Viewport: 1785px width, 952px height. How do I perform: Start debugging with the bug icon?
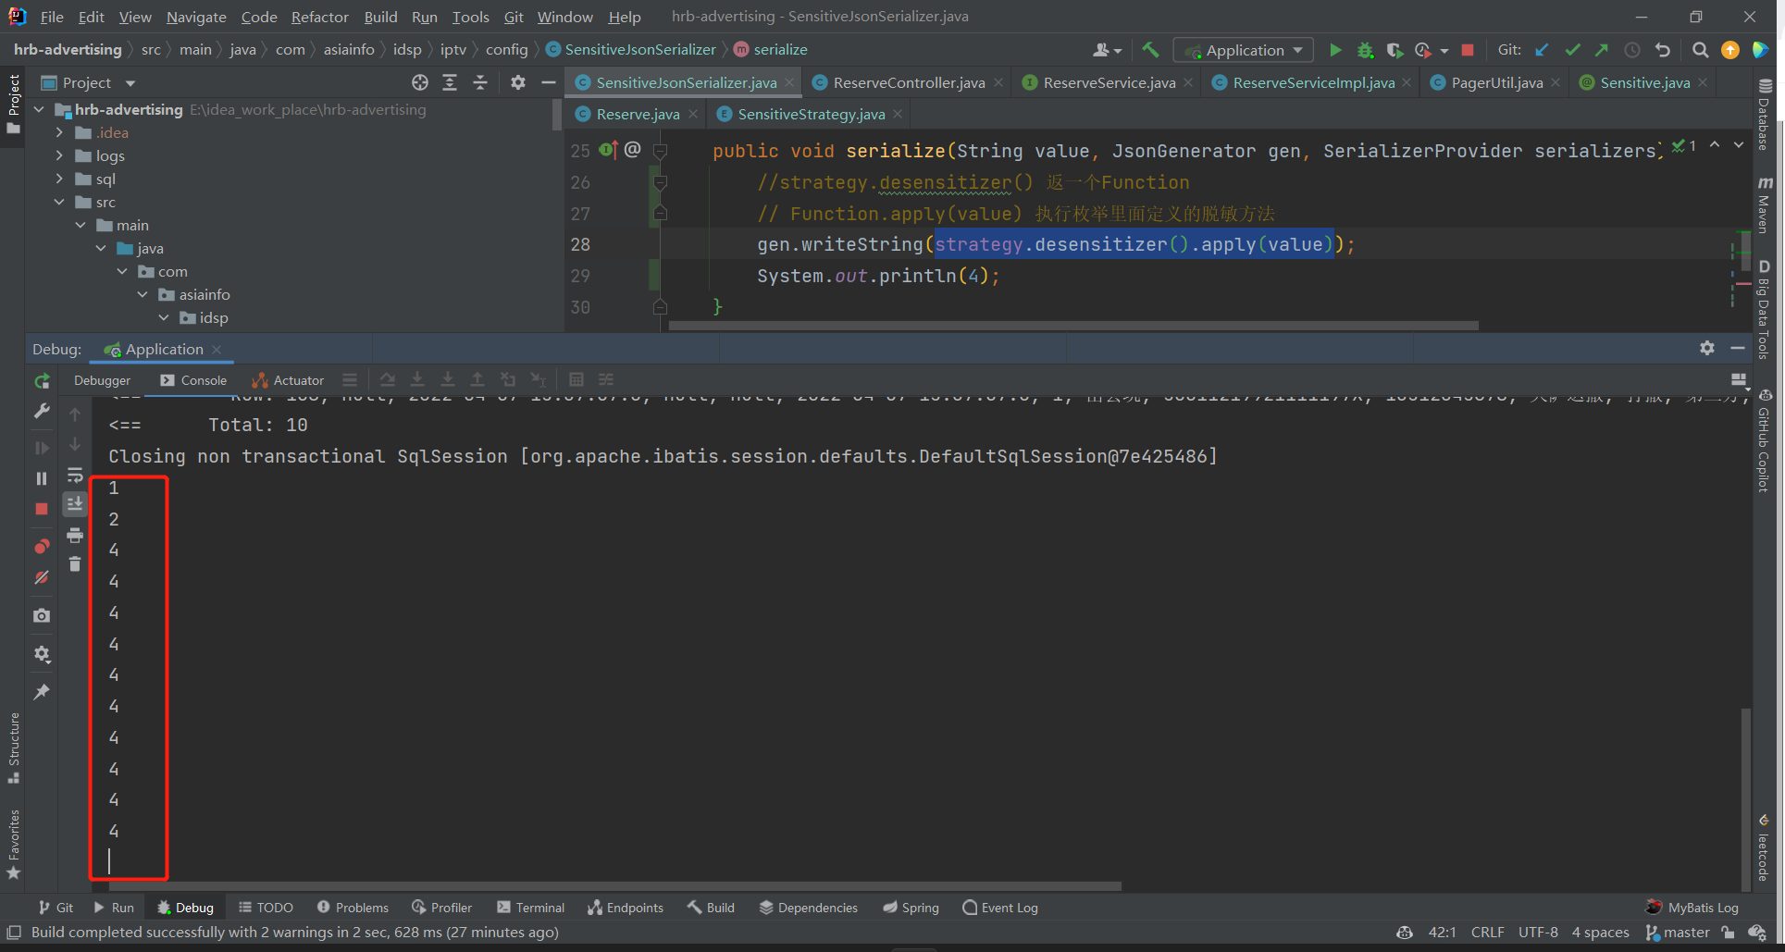[x=1365, y=50]
